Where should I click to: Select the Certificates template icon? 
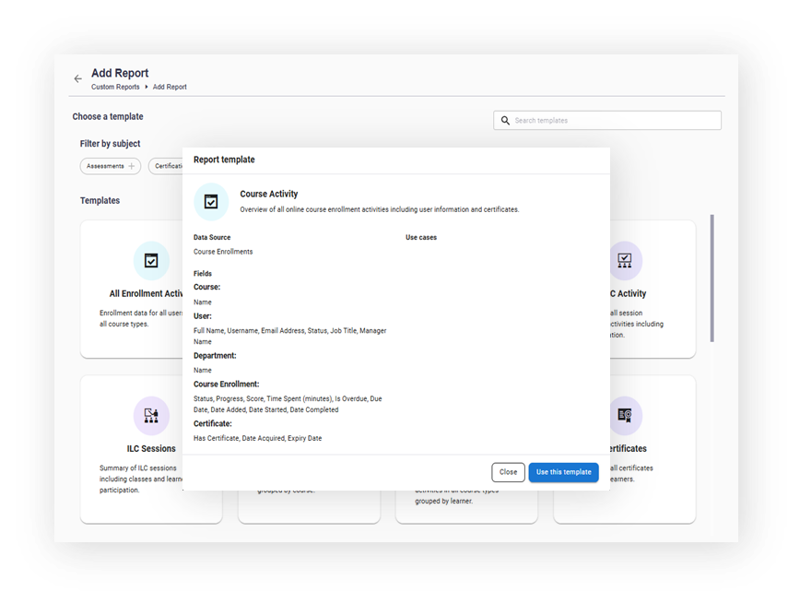626,416
